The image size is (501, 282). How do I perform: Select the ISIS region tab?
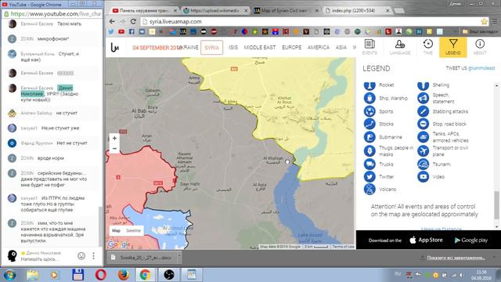click(233, 47)
